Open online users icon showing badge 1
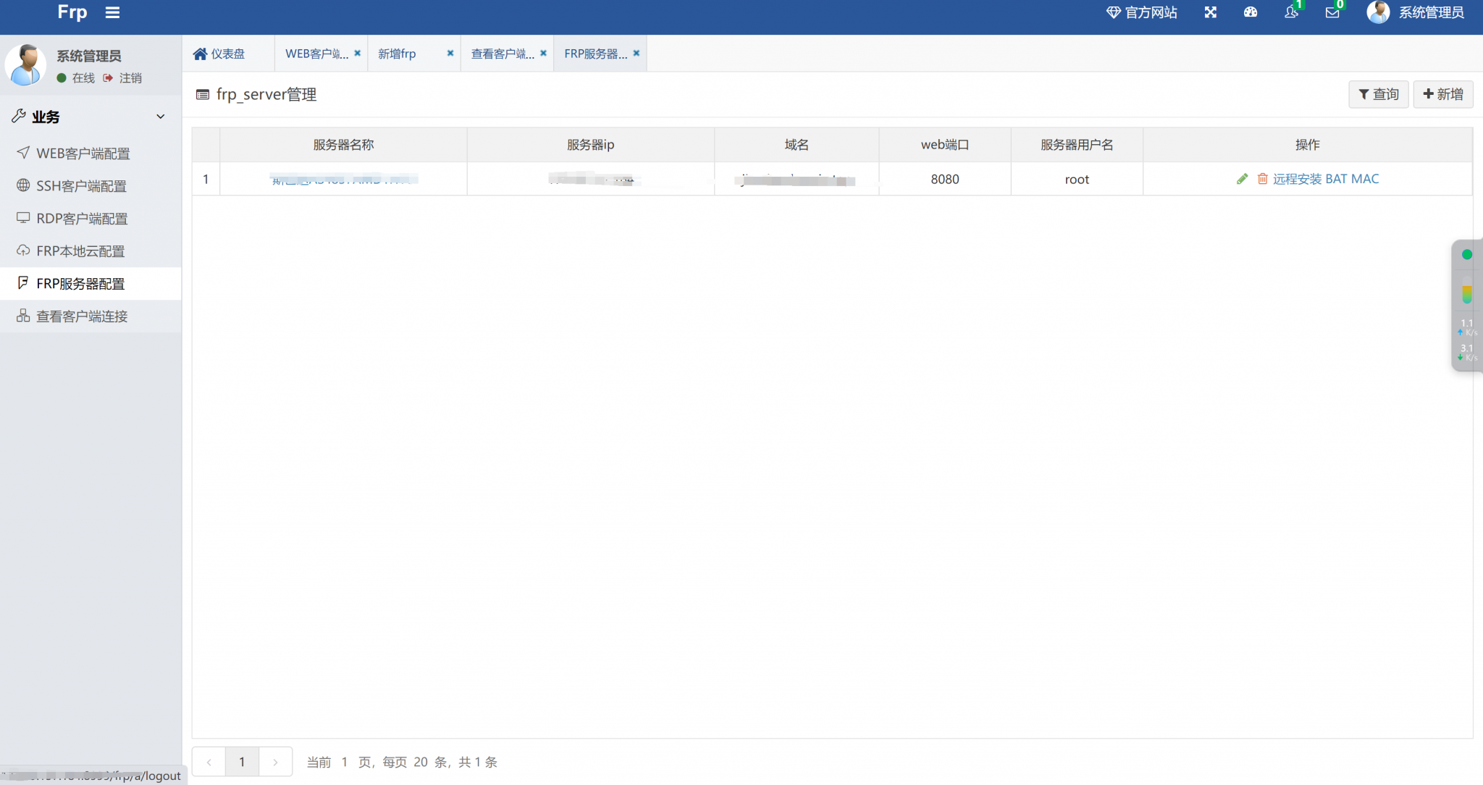The image size is (1483, 785). tap(1291, 12)
